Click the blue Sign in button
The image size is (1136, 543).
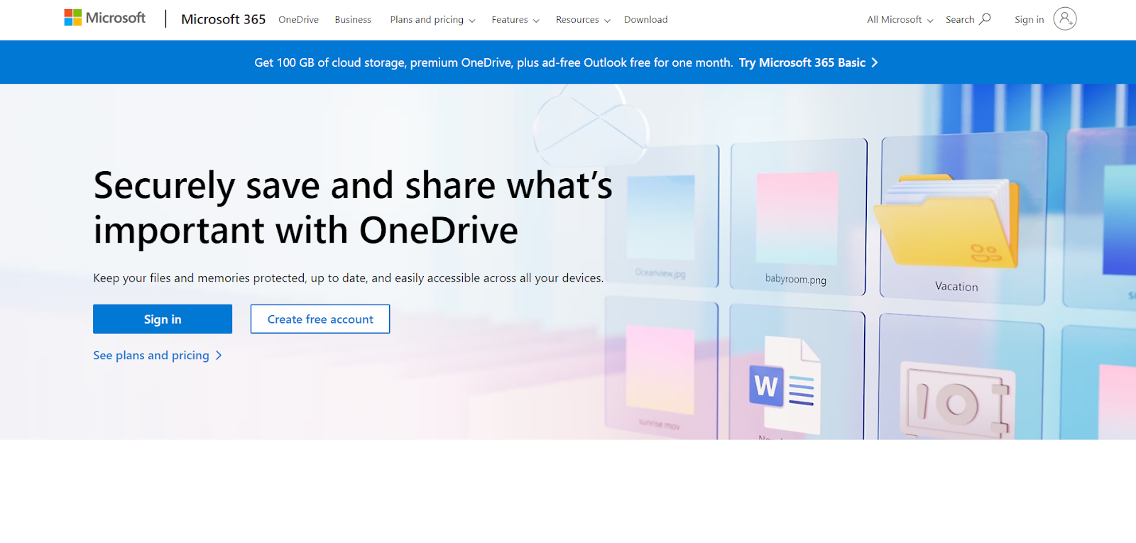click(x=163, y=319)
